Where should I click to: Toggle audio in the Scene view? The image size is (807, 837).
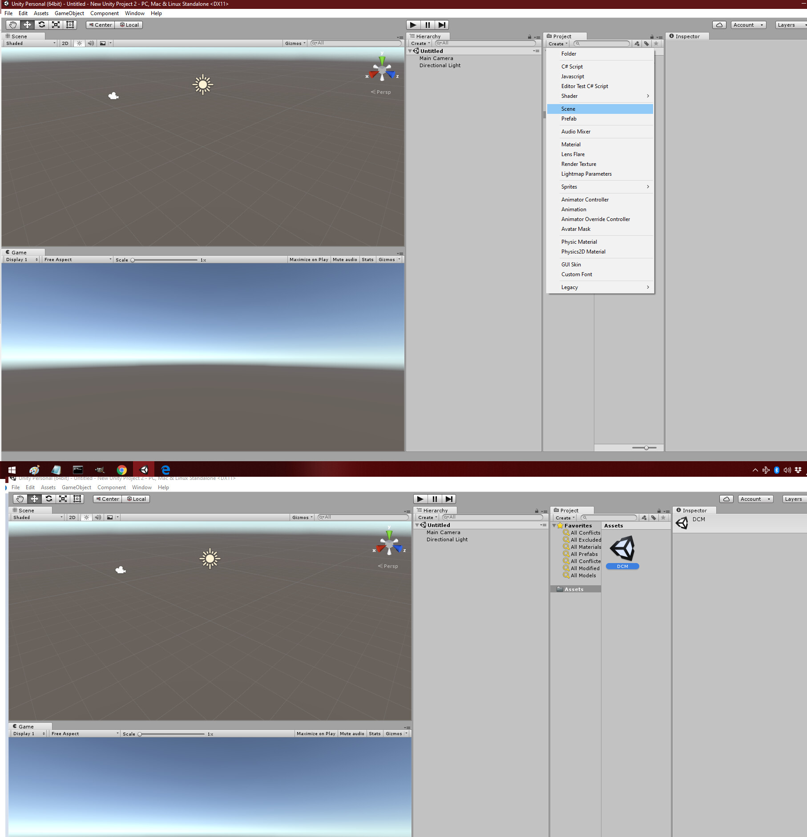click(x=91, y=43)
